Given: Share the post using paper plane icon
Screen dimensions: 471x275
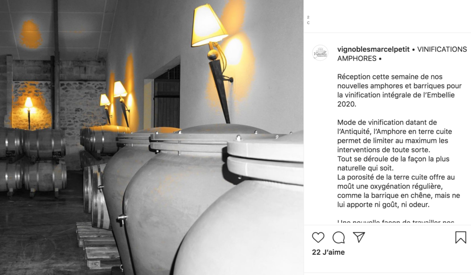Looking at the screenshot, I should 359,237.
